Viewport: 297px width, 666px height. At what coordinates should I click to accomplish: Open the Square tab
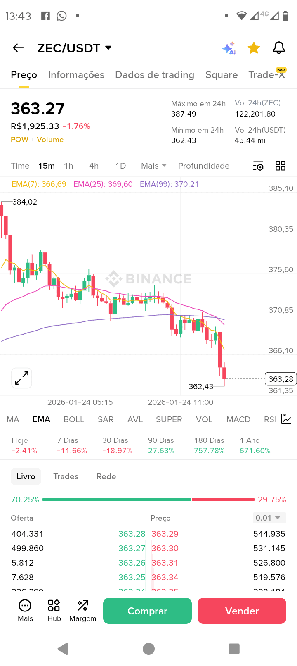(x=222, y=75)
